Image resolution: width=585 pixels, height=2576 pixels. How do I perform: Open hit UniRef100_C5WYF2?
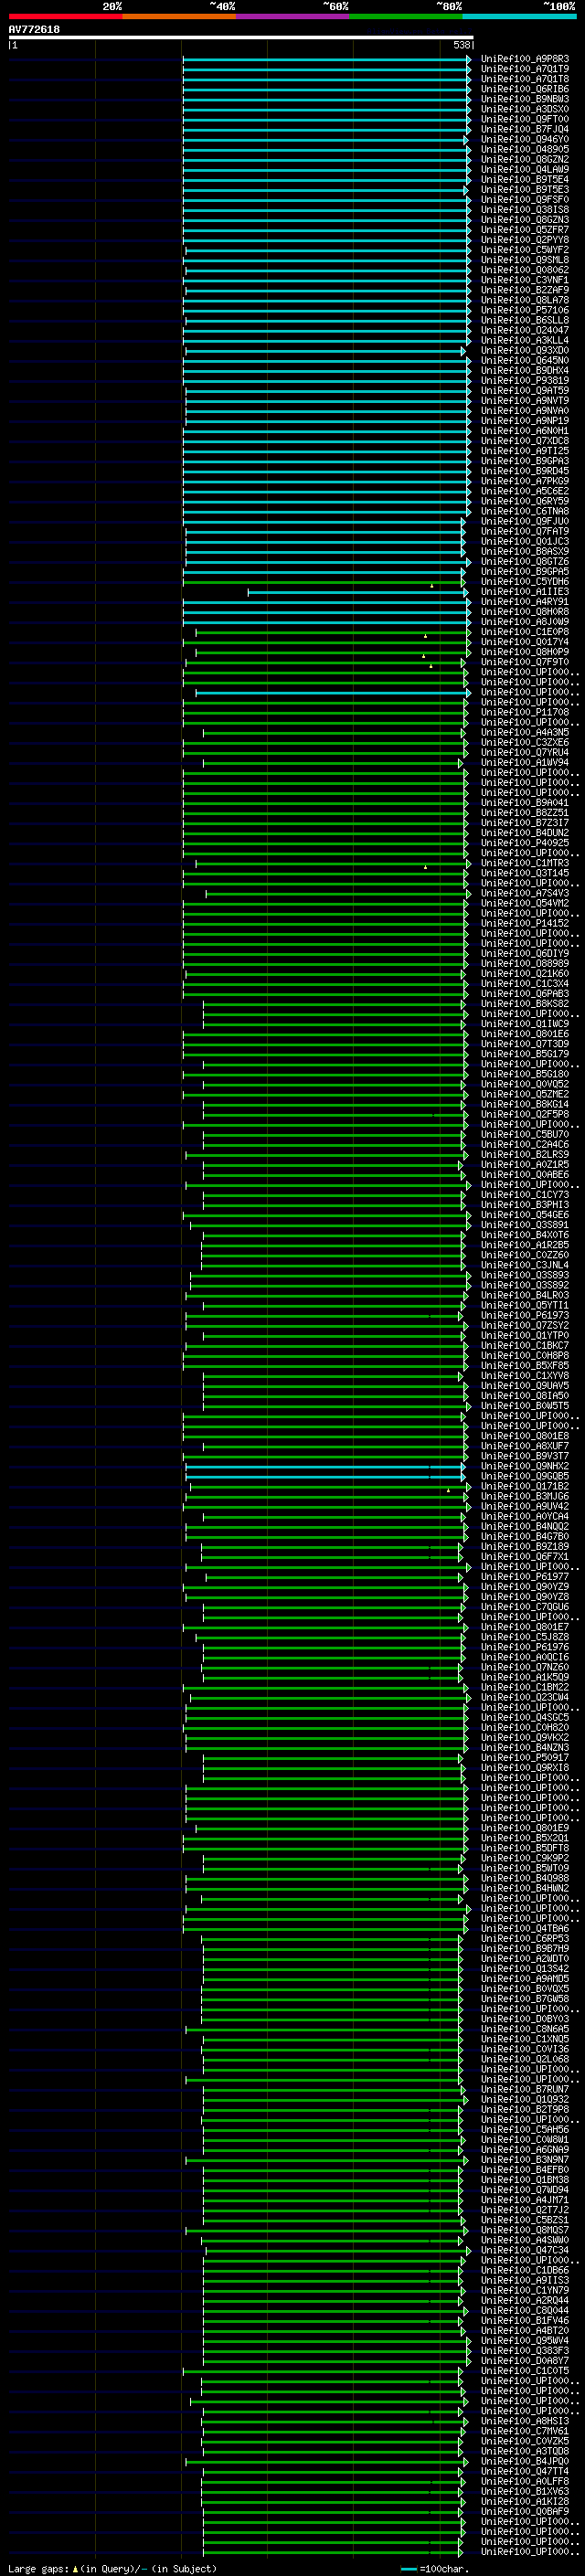525,250
